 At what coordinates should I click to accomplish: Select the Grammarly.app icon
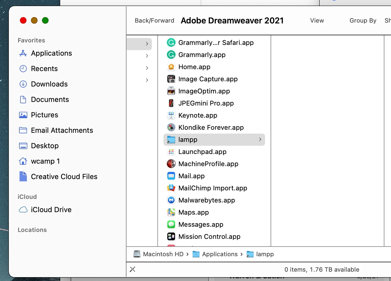tap(171, 55)
